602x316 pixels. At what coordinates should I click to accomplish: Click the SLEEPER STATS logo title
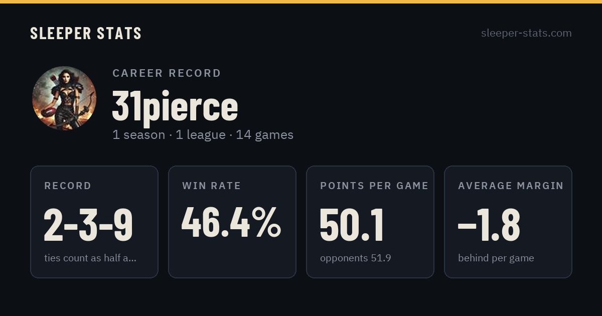(x=86, y=33)
